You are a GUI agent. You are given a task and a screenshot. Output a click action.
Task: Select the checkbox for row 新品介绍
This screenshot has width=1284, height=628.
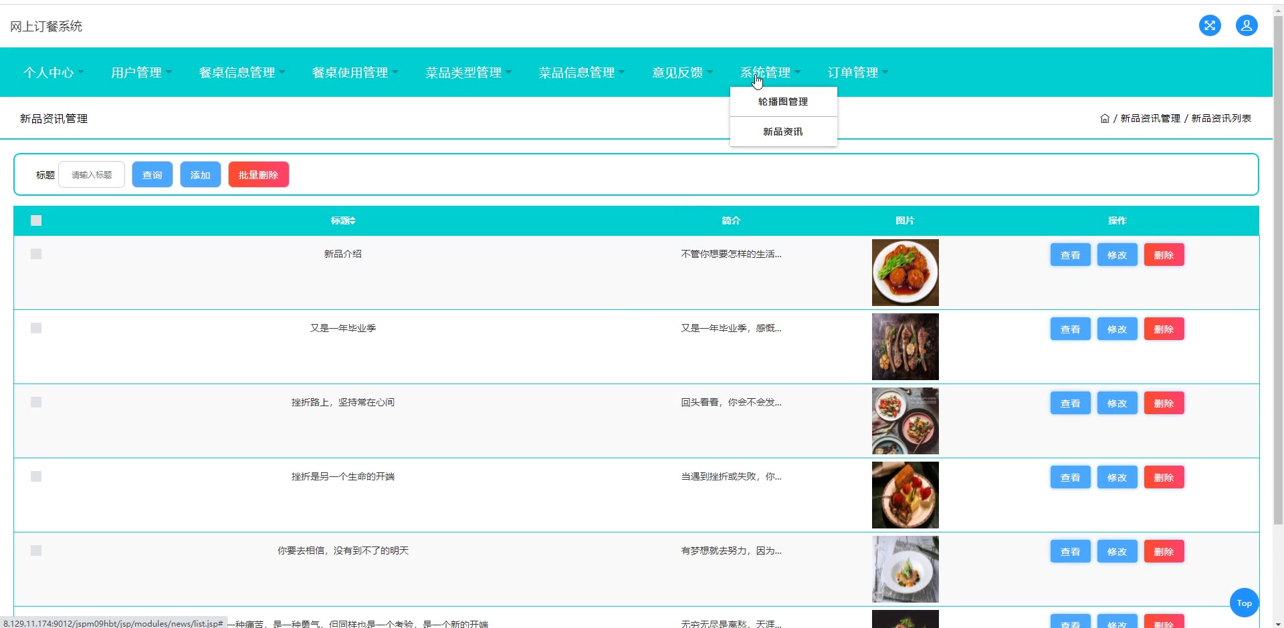(36, 254)
